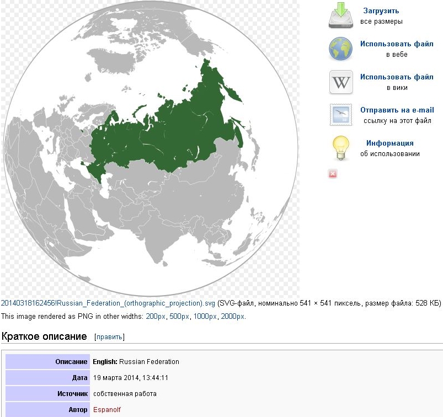
Task: Click the globe icon for web use
Action: (x=340, y=49)
